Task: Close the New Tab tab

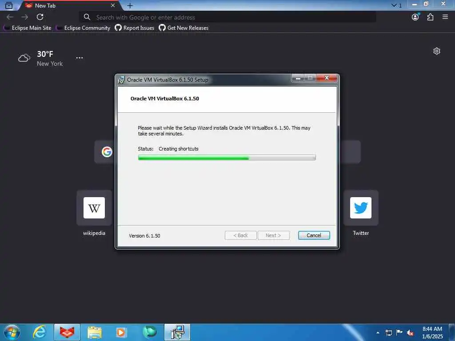Action: 113,5
